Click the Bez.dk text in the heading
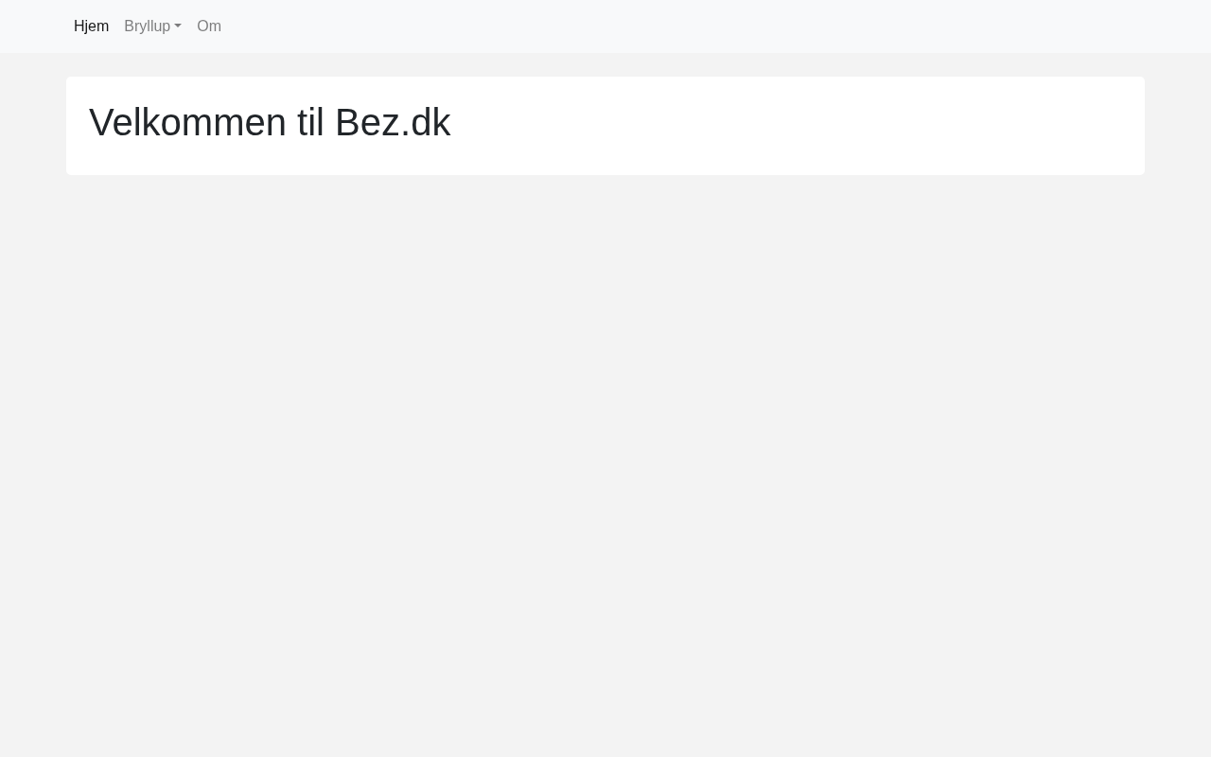 click(392, 123)
